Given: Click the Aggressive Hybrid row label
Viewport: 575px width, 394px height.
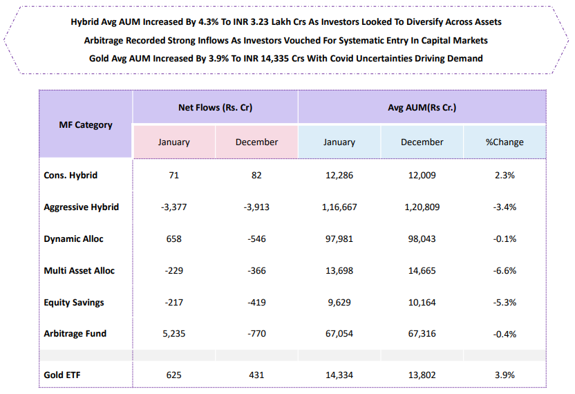Looking at the screenshot, I should (x=81, y=207).
